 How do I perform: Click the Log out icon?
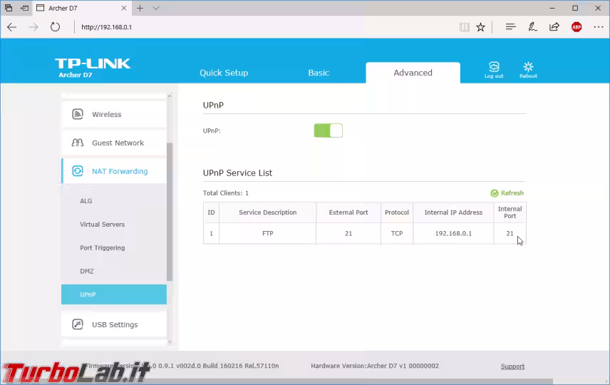pos(493,68)
